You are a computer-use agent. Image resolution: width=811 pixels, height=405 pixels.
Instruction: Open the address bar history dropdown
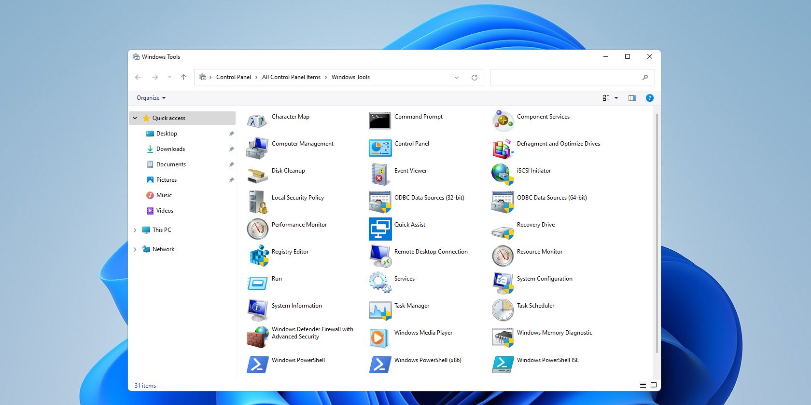457,77
